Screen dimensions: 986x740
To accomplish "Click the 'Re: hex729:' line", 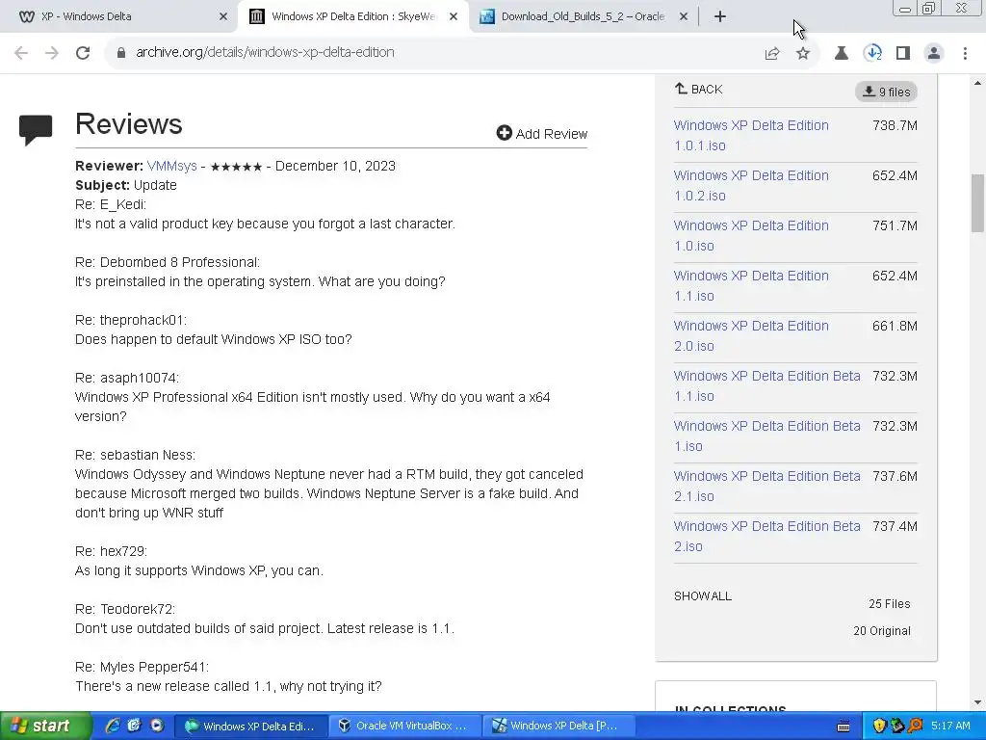I will [x=111, y=552].
